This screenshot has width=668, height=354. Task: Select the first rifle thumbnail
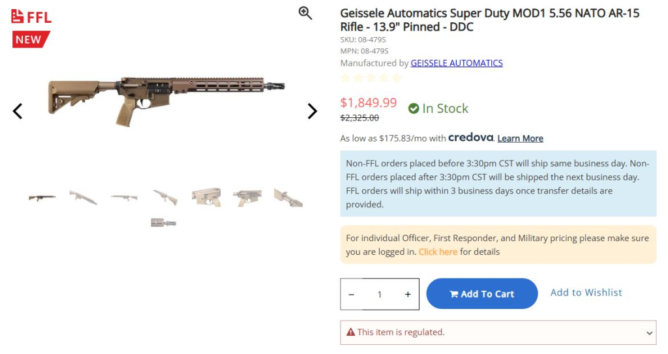(x=42, y=198)
